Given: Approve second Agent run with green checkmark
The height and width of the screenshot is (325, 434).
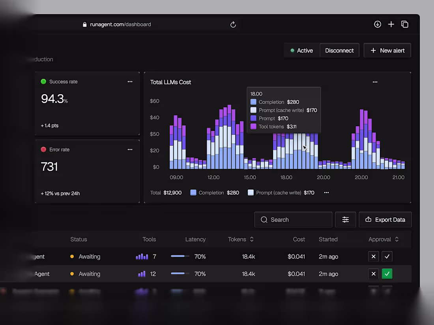Looking at the screenshot, I should [x=387, y=274].
